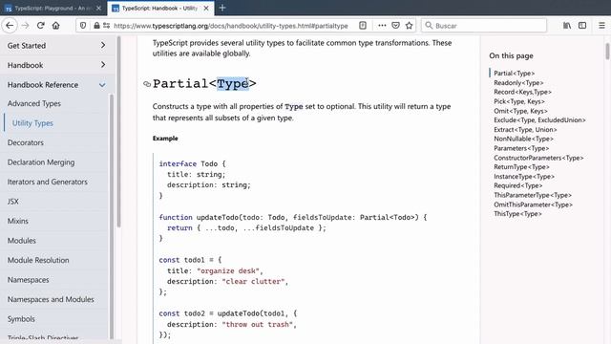Open the tracking protection shield icon
Viewport: 611px width, 344px height.
83,26
